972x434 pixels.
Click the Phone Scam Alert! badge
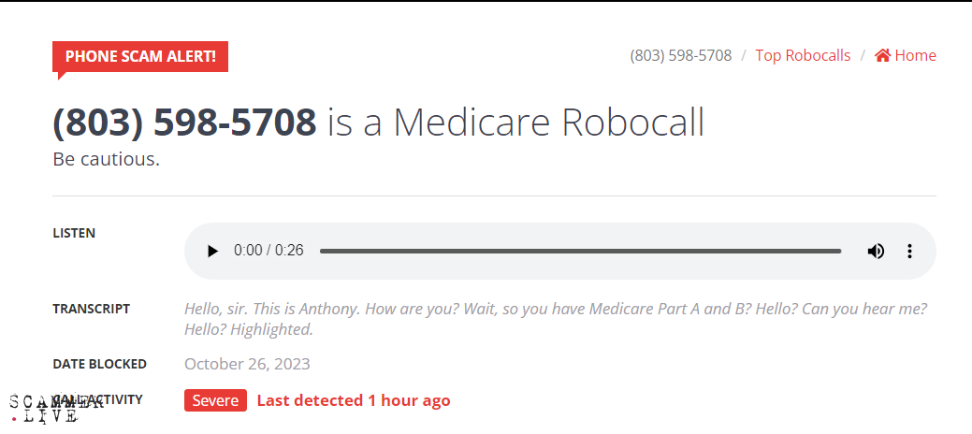(x=140, y=56)
